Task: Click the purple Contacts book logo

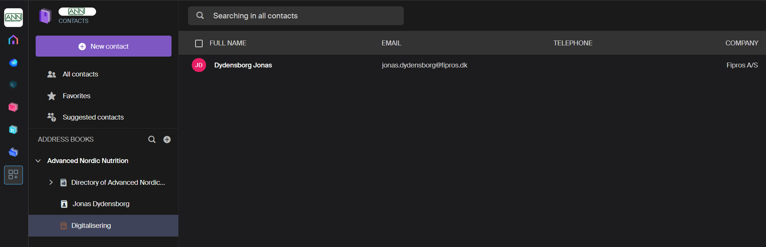Action: pos(45,16)
